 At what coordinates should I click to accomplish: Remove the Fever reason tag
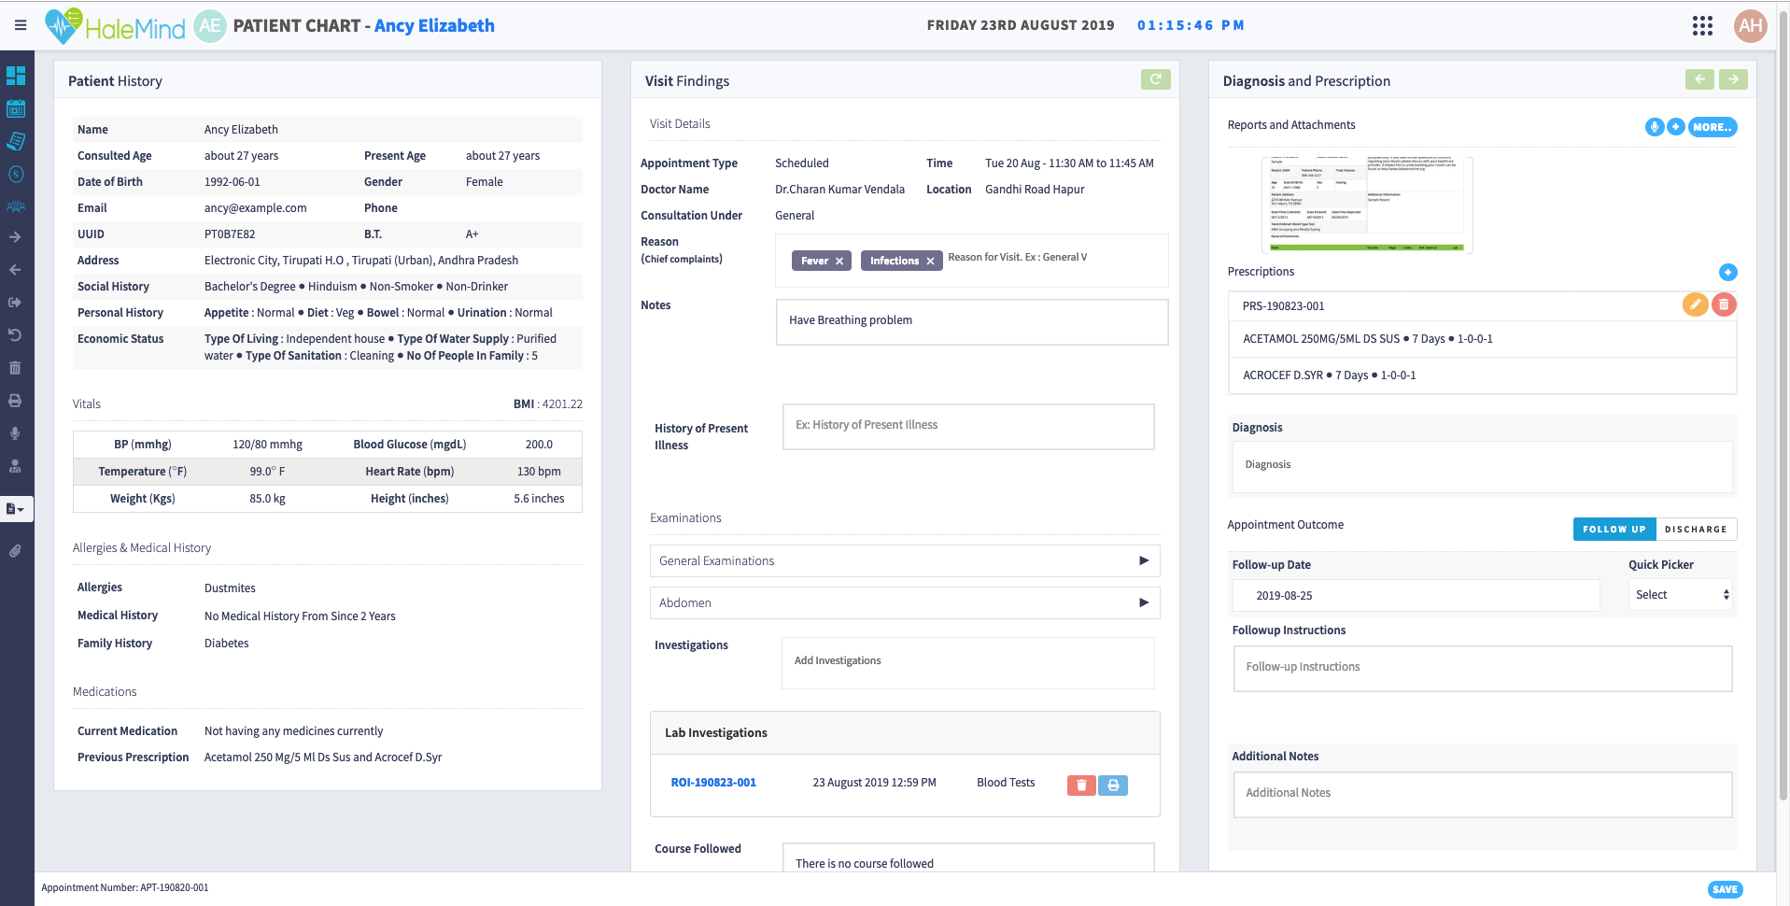[x=839, y=262]
